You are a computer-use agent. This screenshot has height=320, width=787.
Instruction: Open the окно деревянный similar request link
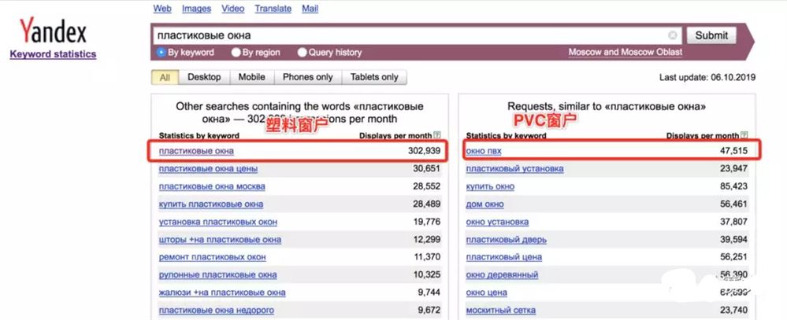click(x=502, y=275)
